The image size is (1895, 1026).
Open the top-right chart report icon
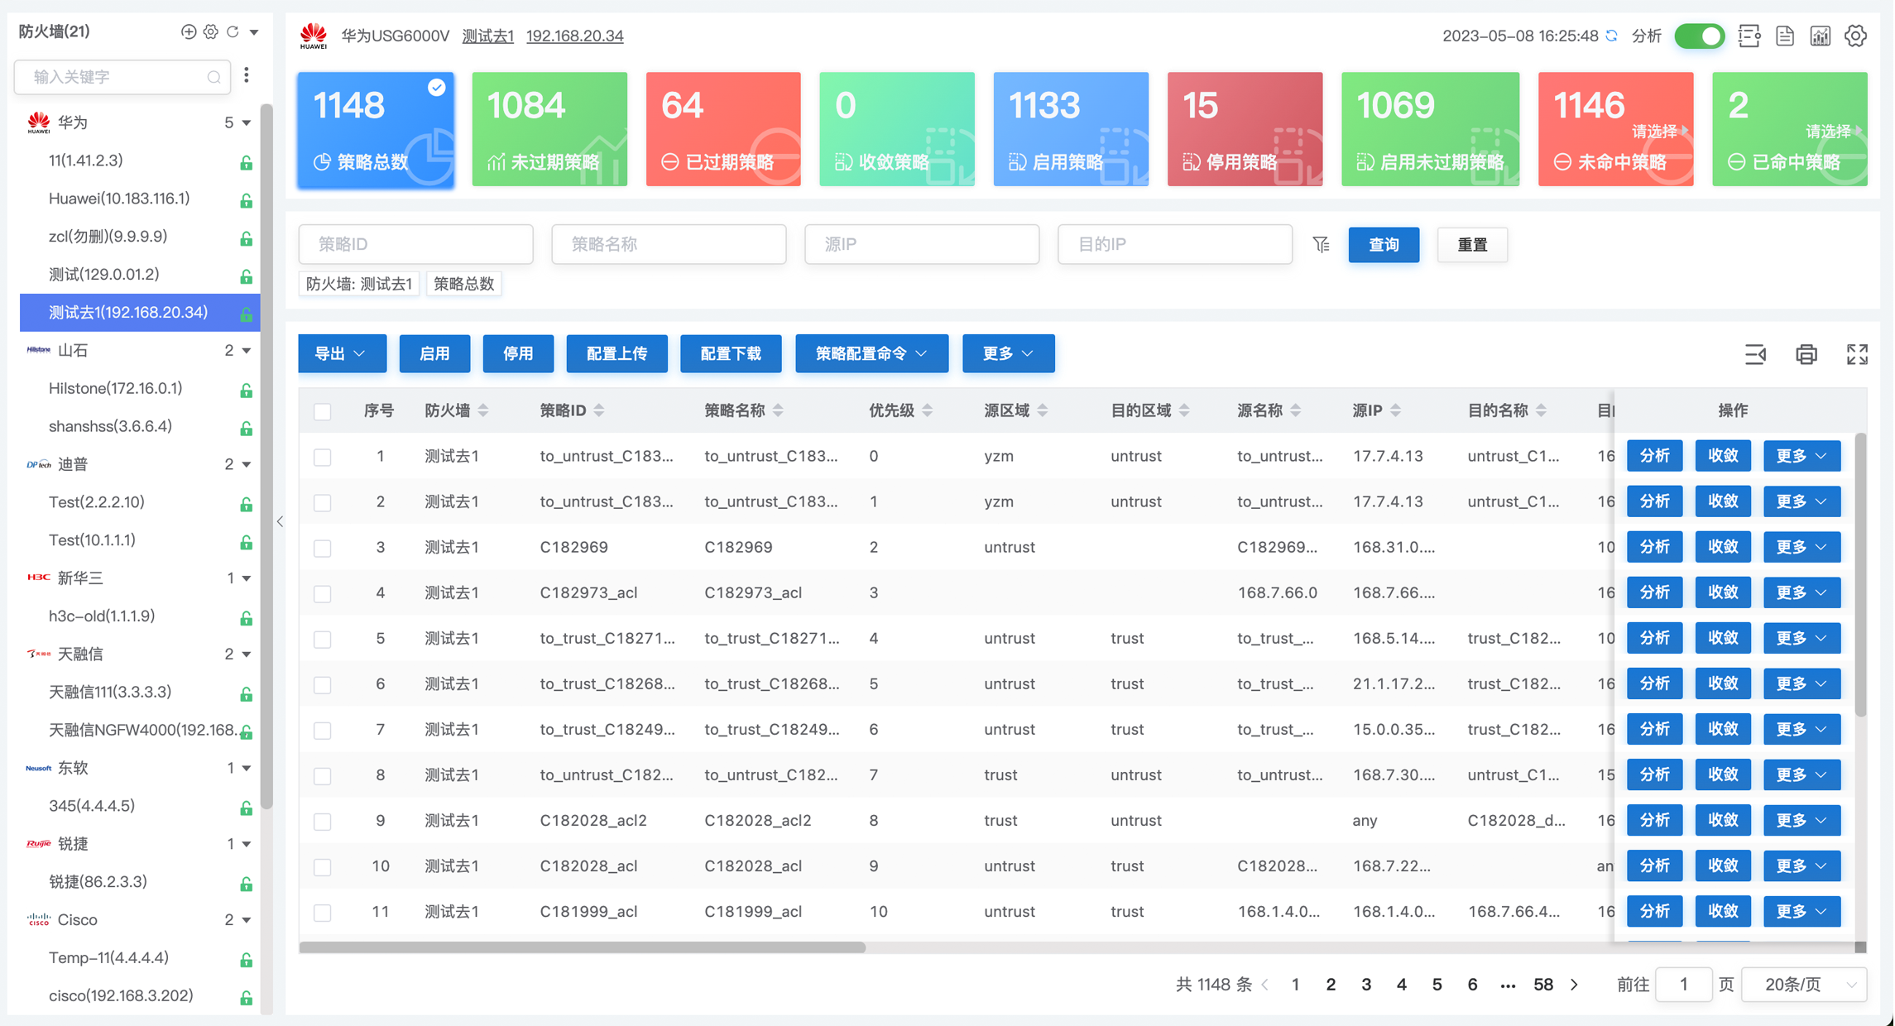[x=1821, y=36]
